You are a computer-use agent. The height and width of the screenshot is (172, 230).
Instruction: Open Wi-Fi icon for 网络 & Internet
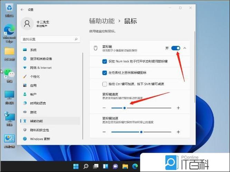[25, 67]
